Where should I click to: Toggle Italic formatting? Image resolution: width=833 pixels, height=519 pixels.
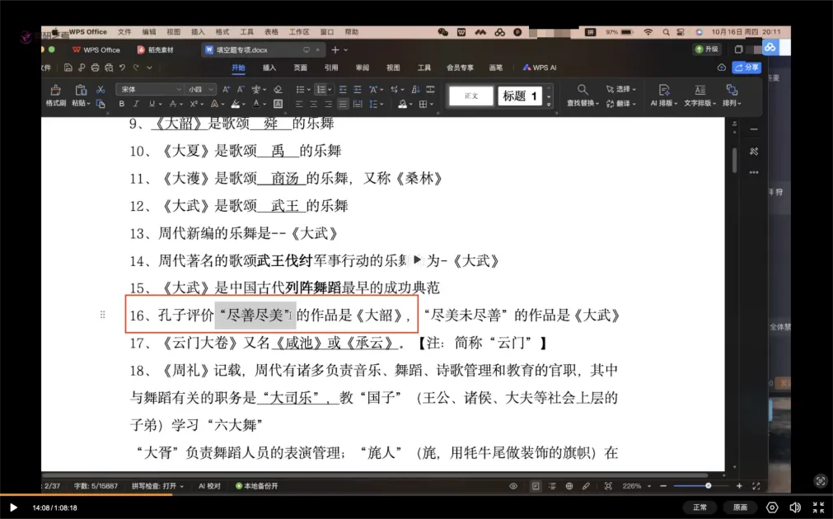point(136,104)
